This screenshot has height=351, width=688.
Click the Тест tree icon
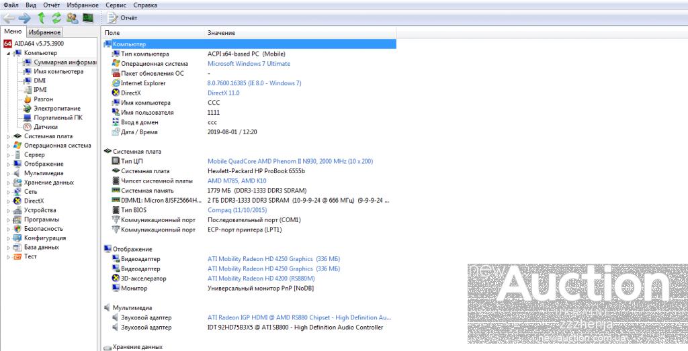coord(17,257)
